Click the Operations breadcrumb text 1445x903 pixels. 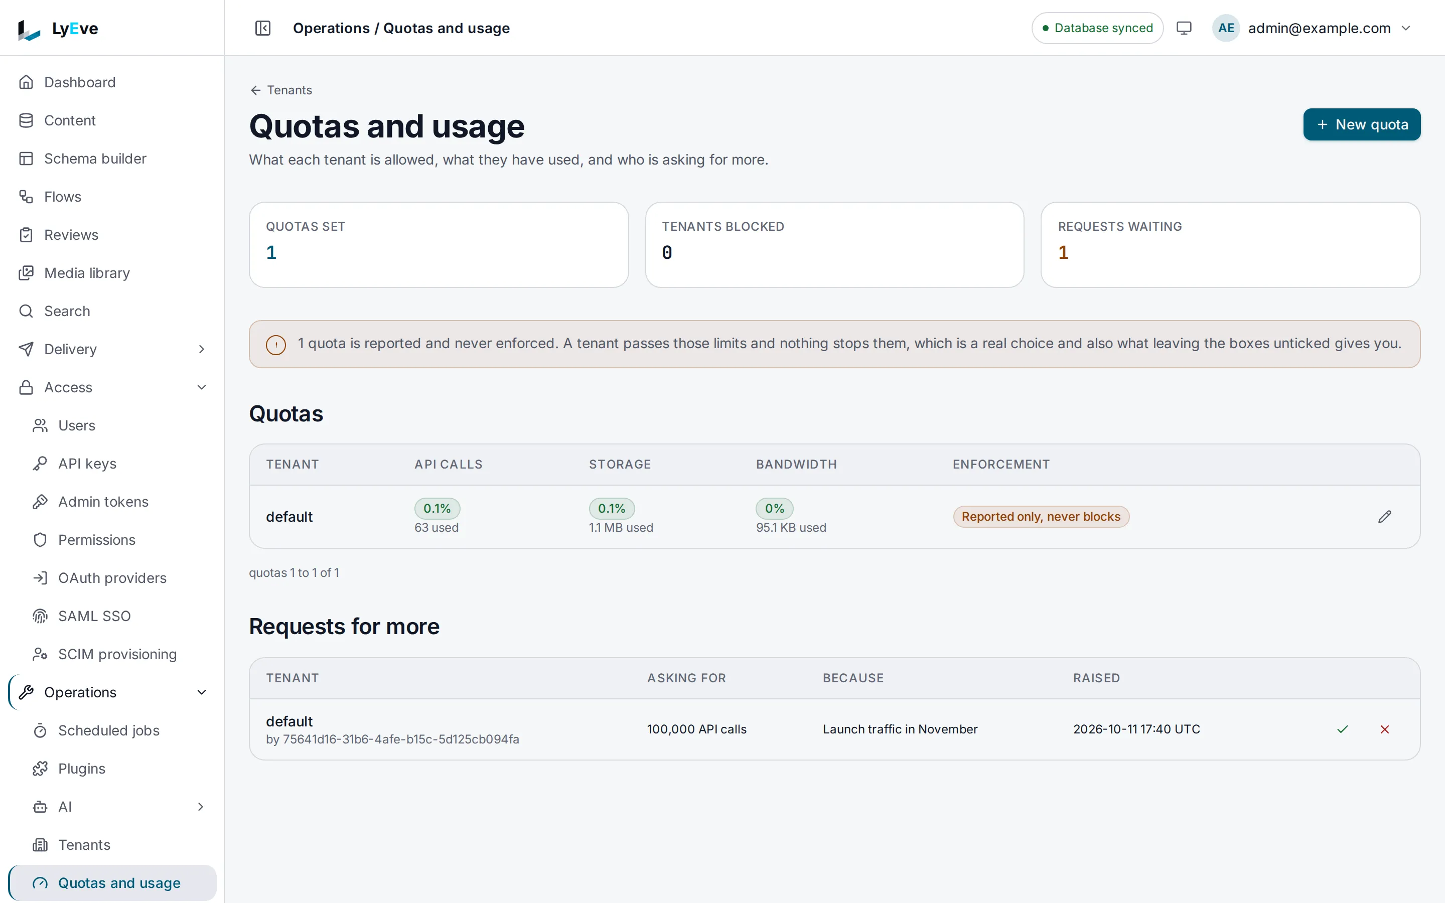[331, 28]
